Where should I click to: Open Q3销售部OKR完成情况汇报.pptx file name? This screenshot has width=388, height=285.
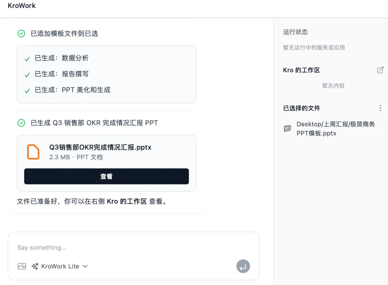100,147
